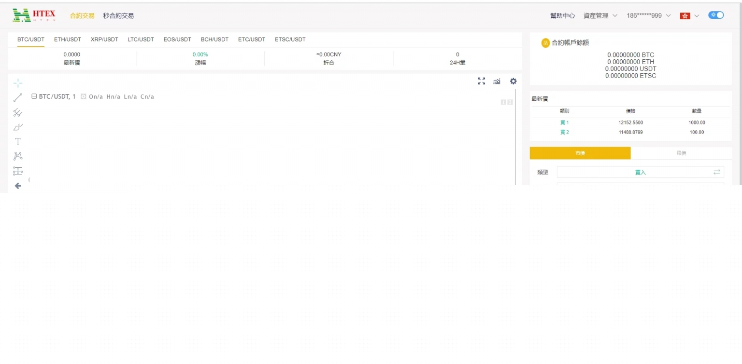Open the chart fullscreen icon

click(481, 81)
